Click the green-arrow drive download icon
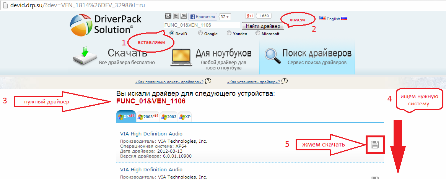The height and width of the screenshot is (190, 446). pyautogui.click(x=85, y=57)
